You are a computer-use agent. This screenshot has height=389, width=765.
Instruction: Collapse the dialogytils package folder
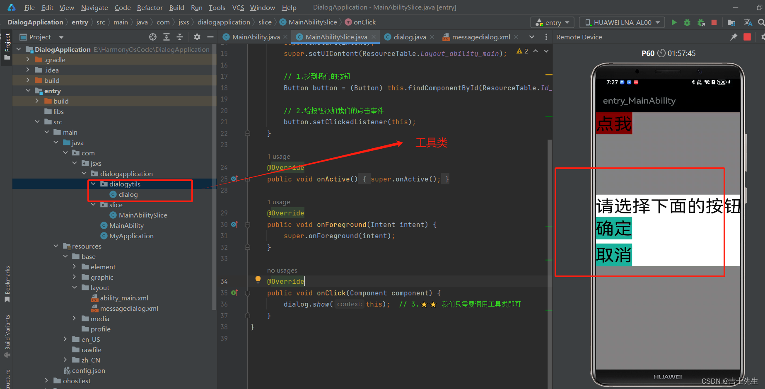(93, 184)
